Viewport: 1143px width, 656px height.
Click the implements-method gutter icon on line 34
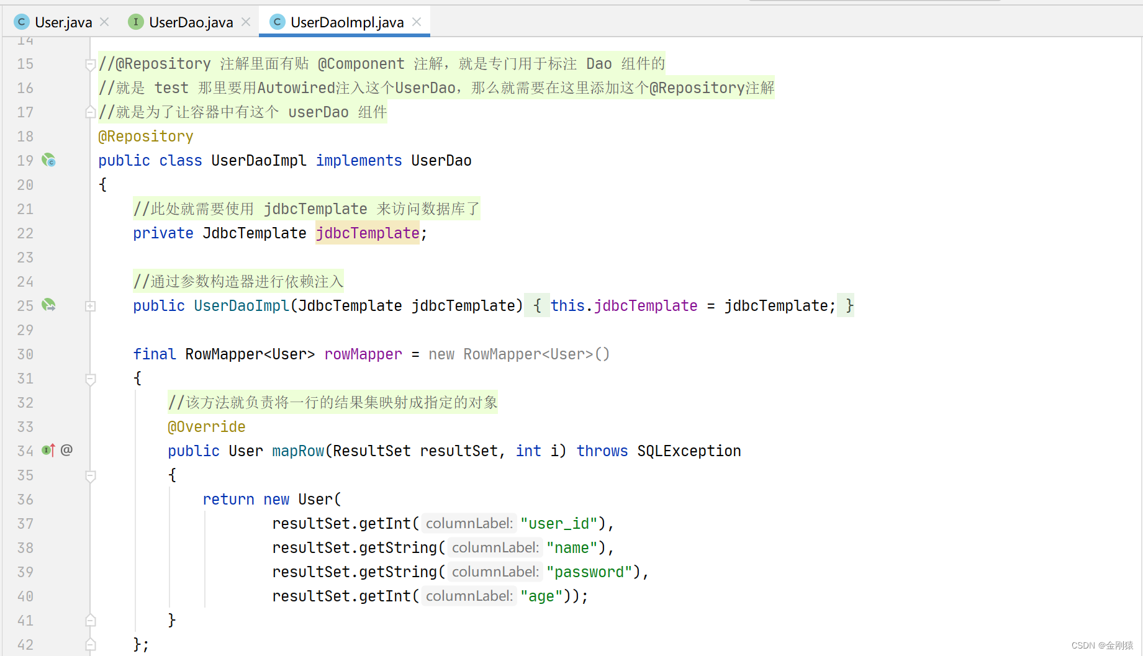(x=48, y=450)
